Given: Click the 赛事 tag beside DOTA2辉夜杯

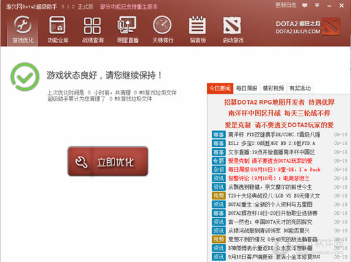Looking at the screenshot, I should tap(219, 213).
